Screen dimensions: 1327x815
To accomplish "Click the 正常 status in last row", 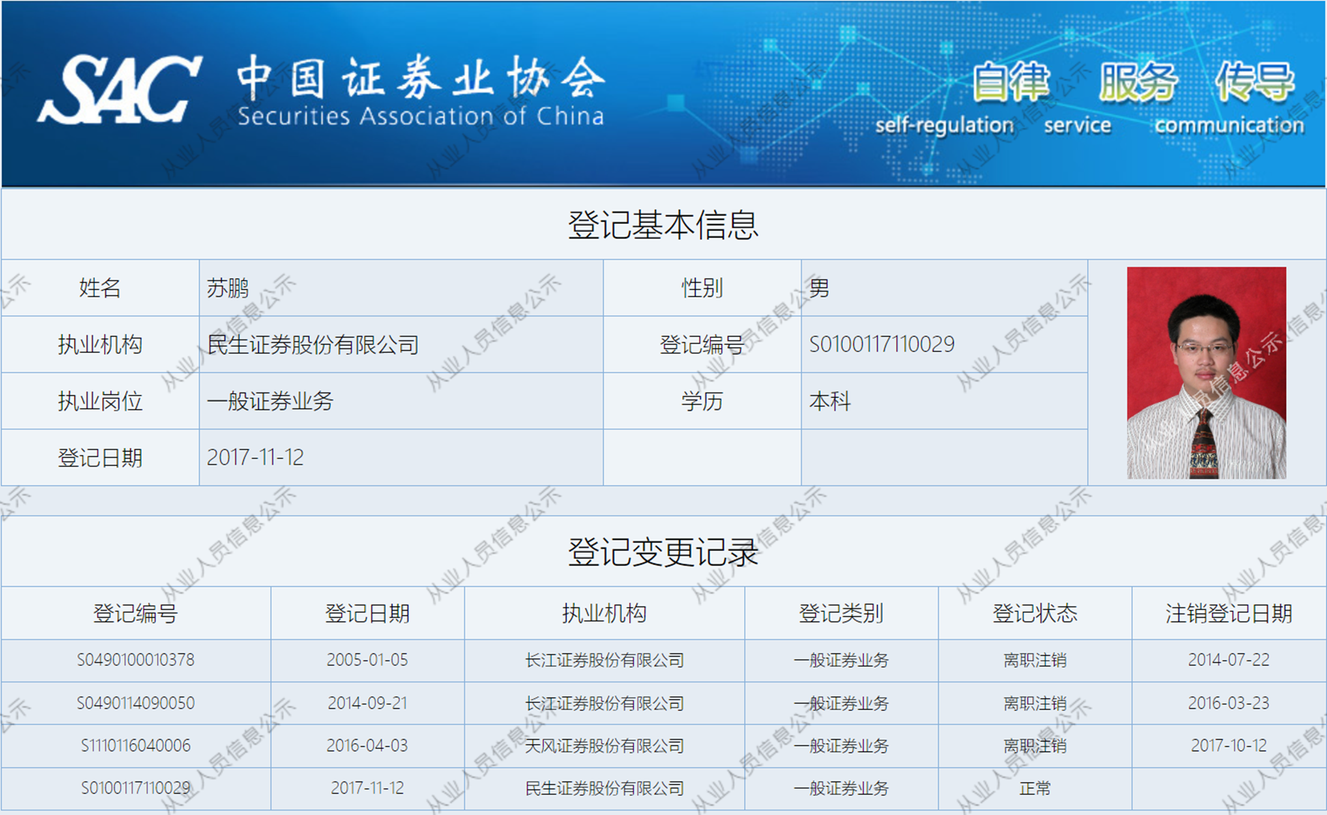I will tap(1035, 788).
